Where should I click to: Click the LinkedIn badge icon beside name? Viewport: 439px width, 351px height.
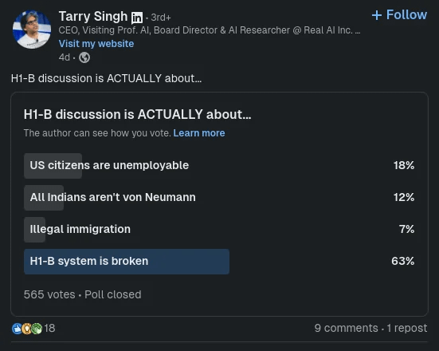[137, 18]
